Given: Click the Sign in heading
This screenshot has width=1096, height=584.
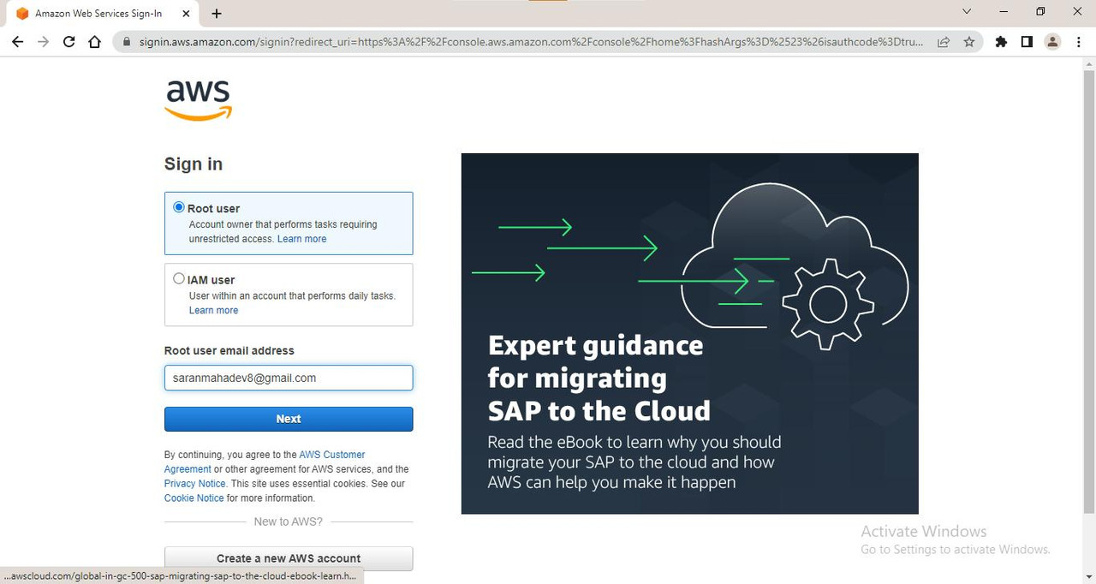Looking at the screenshot, I should tap(194, 164).
